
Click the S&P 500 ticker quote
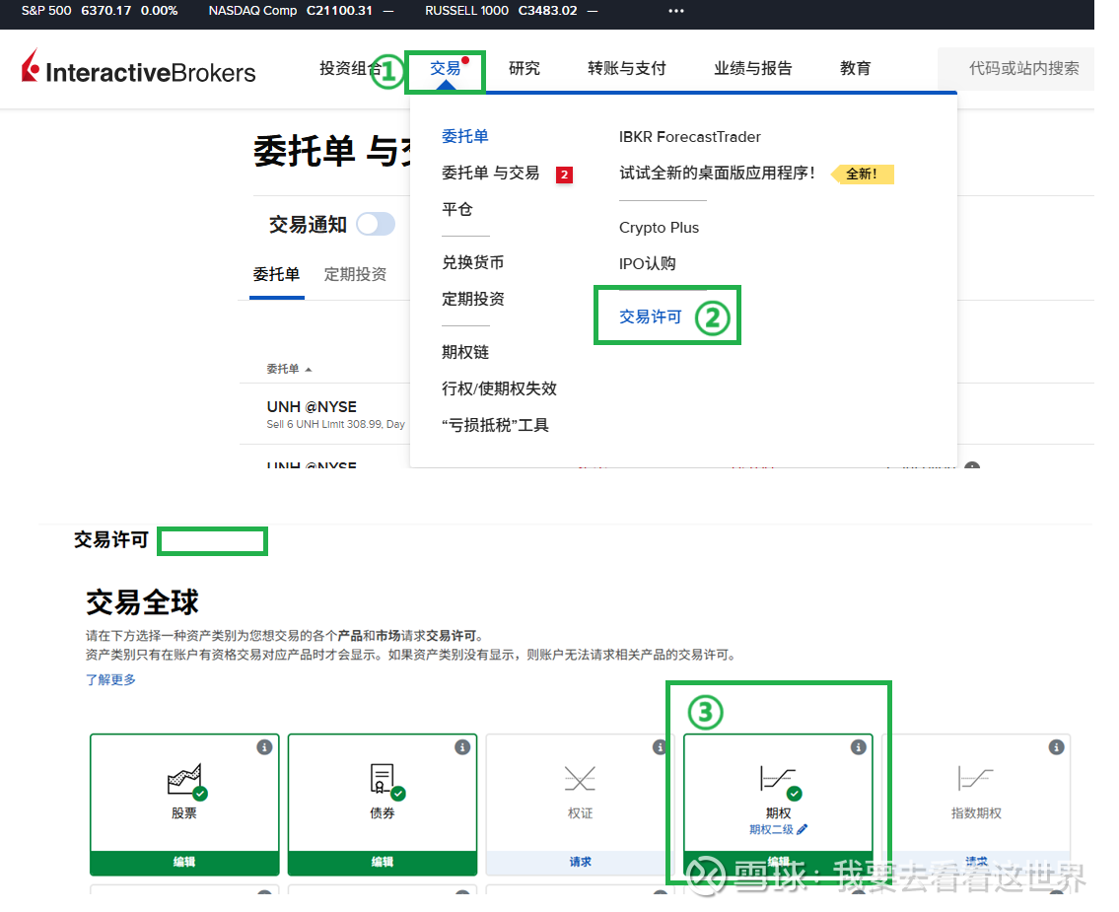[100, 11]
